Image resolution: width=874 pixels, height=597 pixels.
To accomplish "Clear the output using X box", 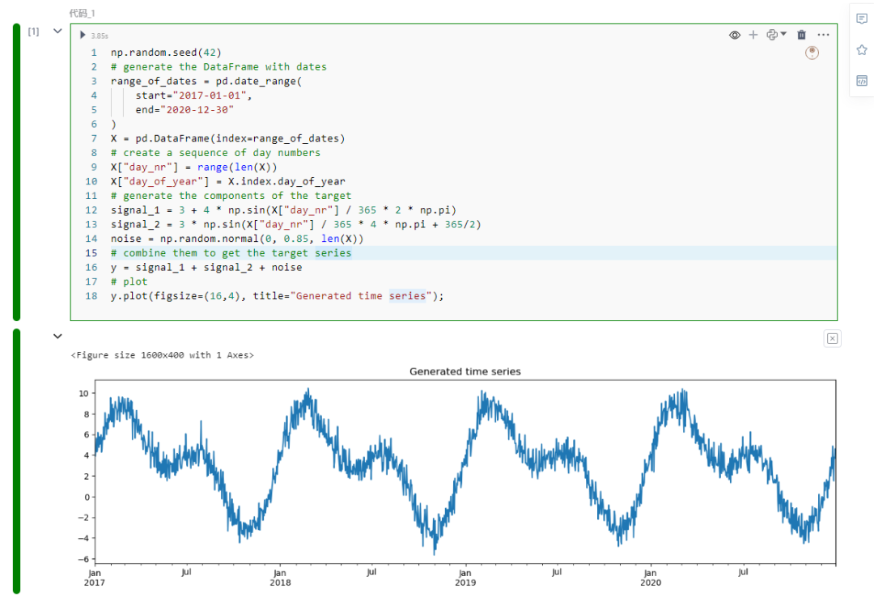I will click(832, 338).
